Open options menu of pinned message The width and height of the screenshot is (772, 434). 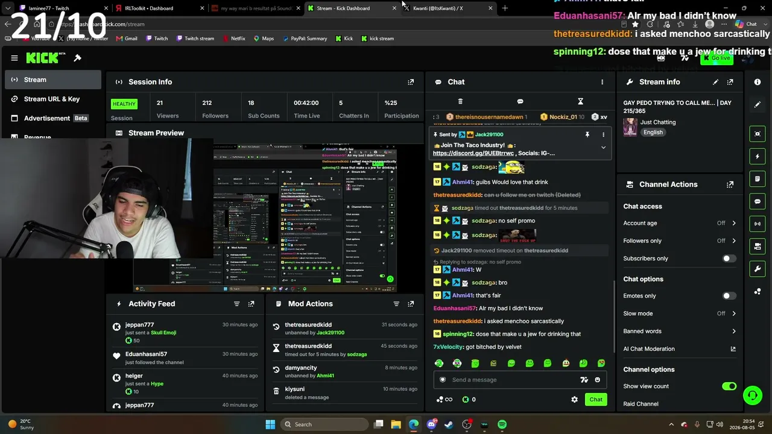(603, 134)
